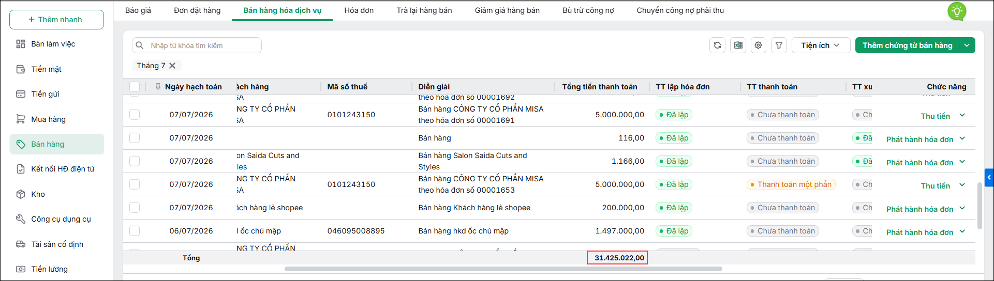Click tax code 046095008895
Image resolution: width=994 pixels, height=281 pixels.
point(356,231)
